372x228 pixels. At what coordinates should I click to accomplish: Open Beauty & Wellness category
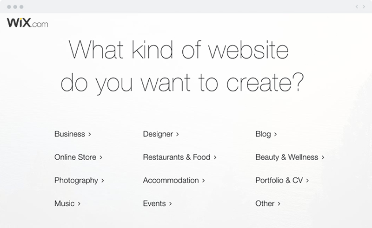click(x=286, y=157)
